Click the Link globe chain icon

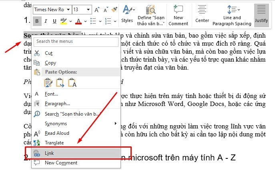coord(37,153)
